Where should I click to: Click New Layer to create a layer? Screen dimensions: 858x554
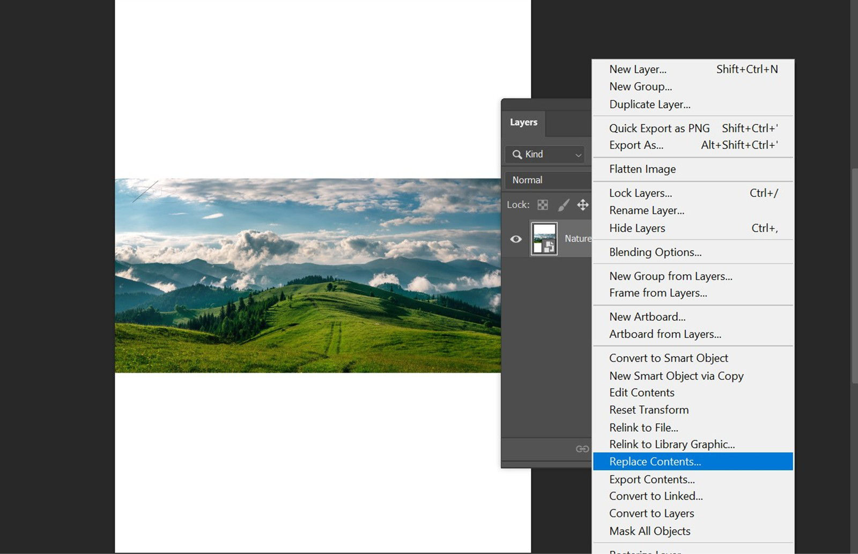[x=638, y=69]
